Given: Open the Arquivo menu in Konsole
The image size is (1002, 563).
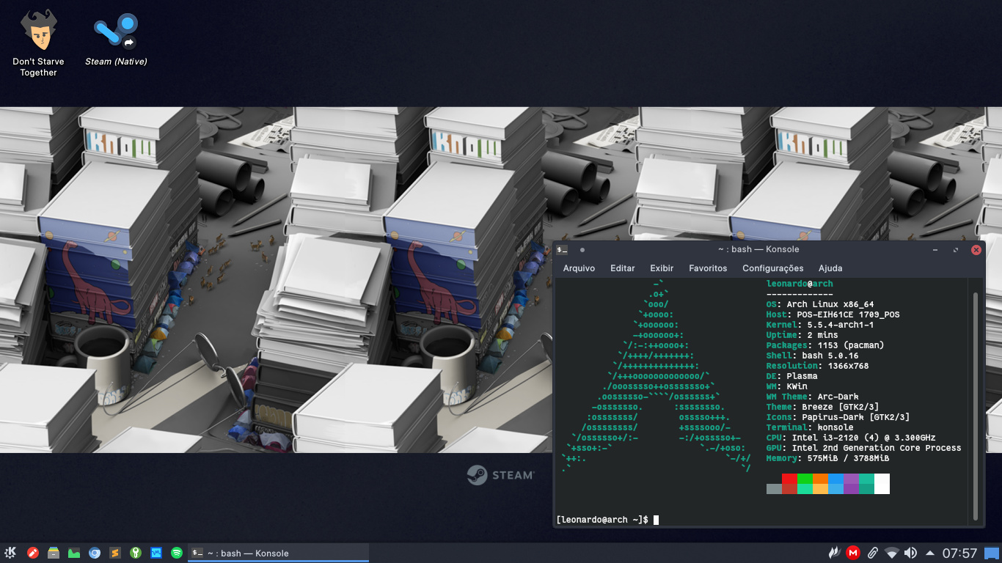Looking at the screenshot, I should [x=579, y=268].
